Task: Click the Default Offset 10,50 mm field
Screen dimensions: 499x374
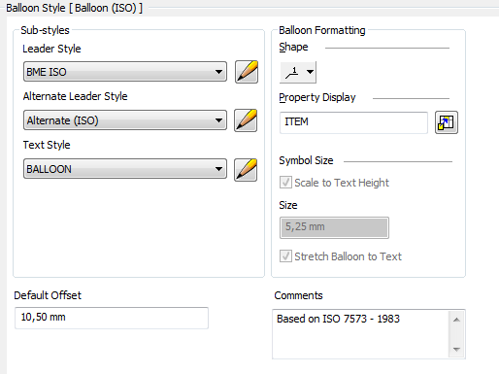Action: tap(112, 318)
